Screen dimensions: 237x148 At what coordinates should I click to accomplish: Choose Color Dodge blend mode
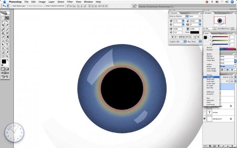[x=211, y=69]
